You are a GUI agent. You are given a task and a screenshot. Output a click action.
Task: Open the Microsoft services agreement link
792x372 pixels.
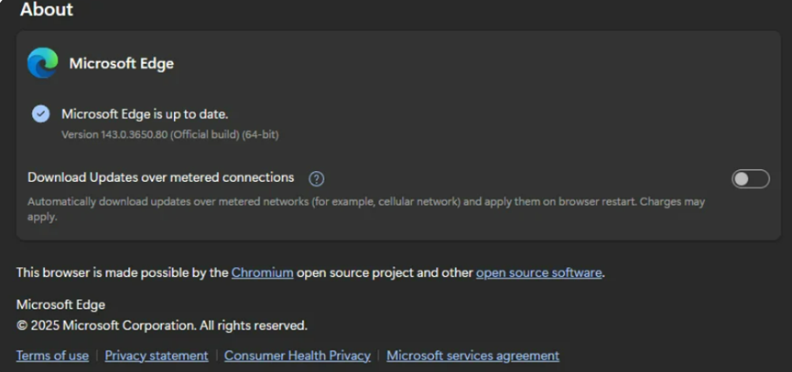(x=472, y=356)
